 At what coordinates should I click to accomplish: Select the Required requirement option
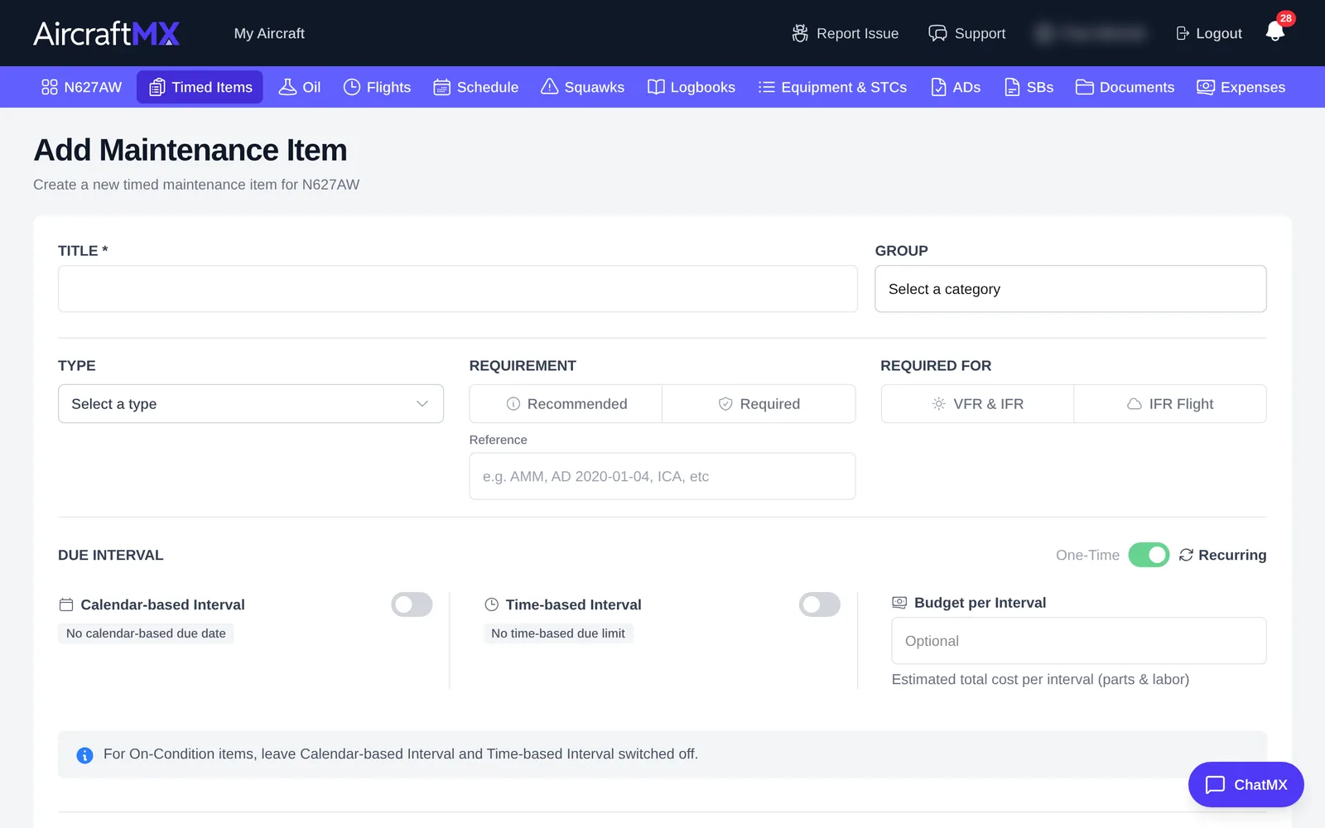click(x=759, y=404)
